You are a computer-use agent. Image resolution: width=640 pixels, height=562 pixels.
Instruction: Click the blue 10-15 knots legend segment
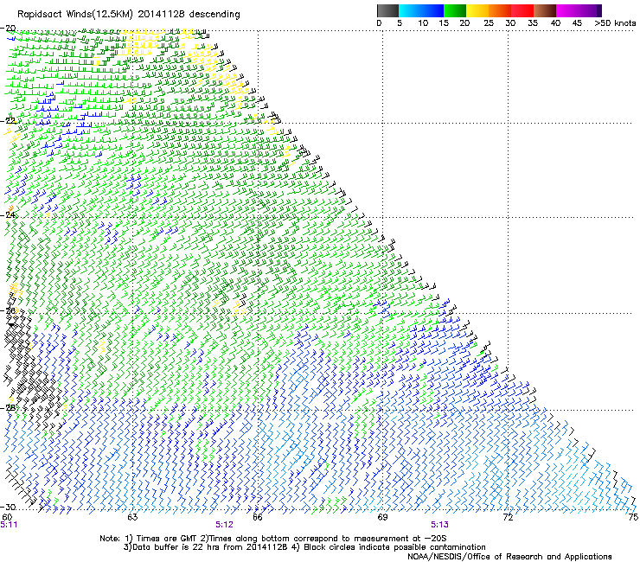coord(432,10)
